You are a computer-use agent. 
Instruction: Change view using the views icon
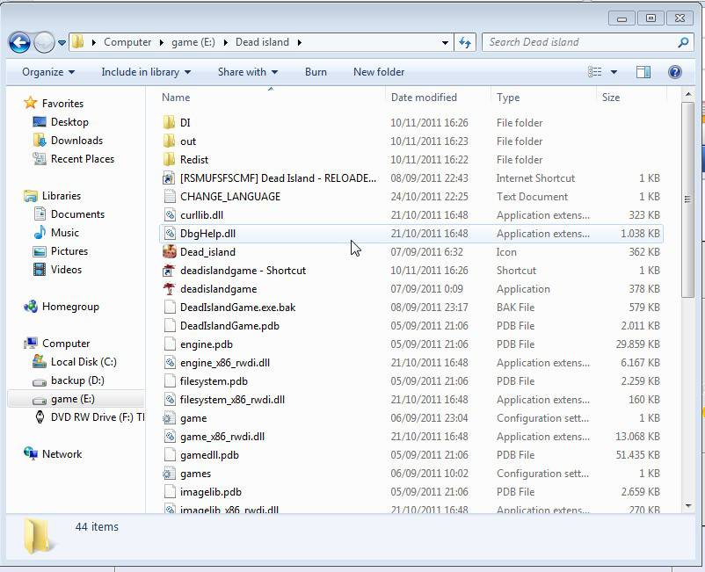point(595,72)
